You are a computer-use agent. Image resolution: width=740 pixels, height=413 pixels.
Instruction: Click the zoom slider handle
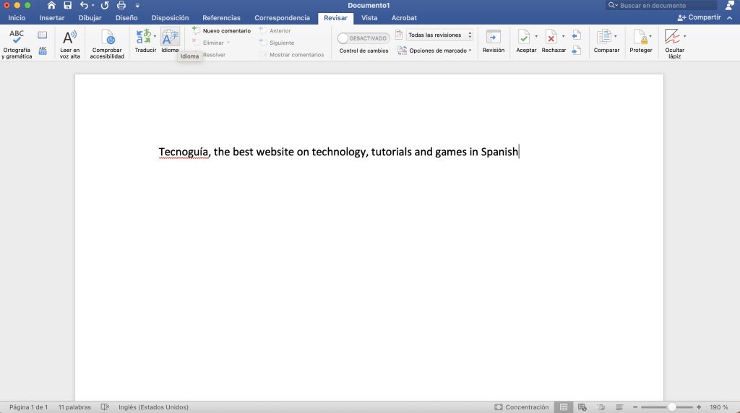tap(671, 407)
